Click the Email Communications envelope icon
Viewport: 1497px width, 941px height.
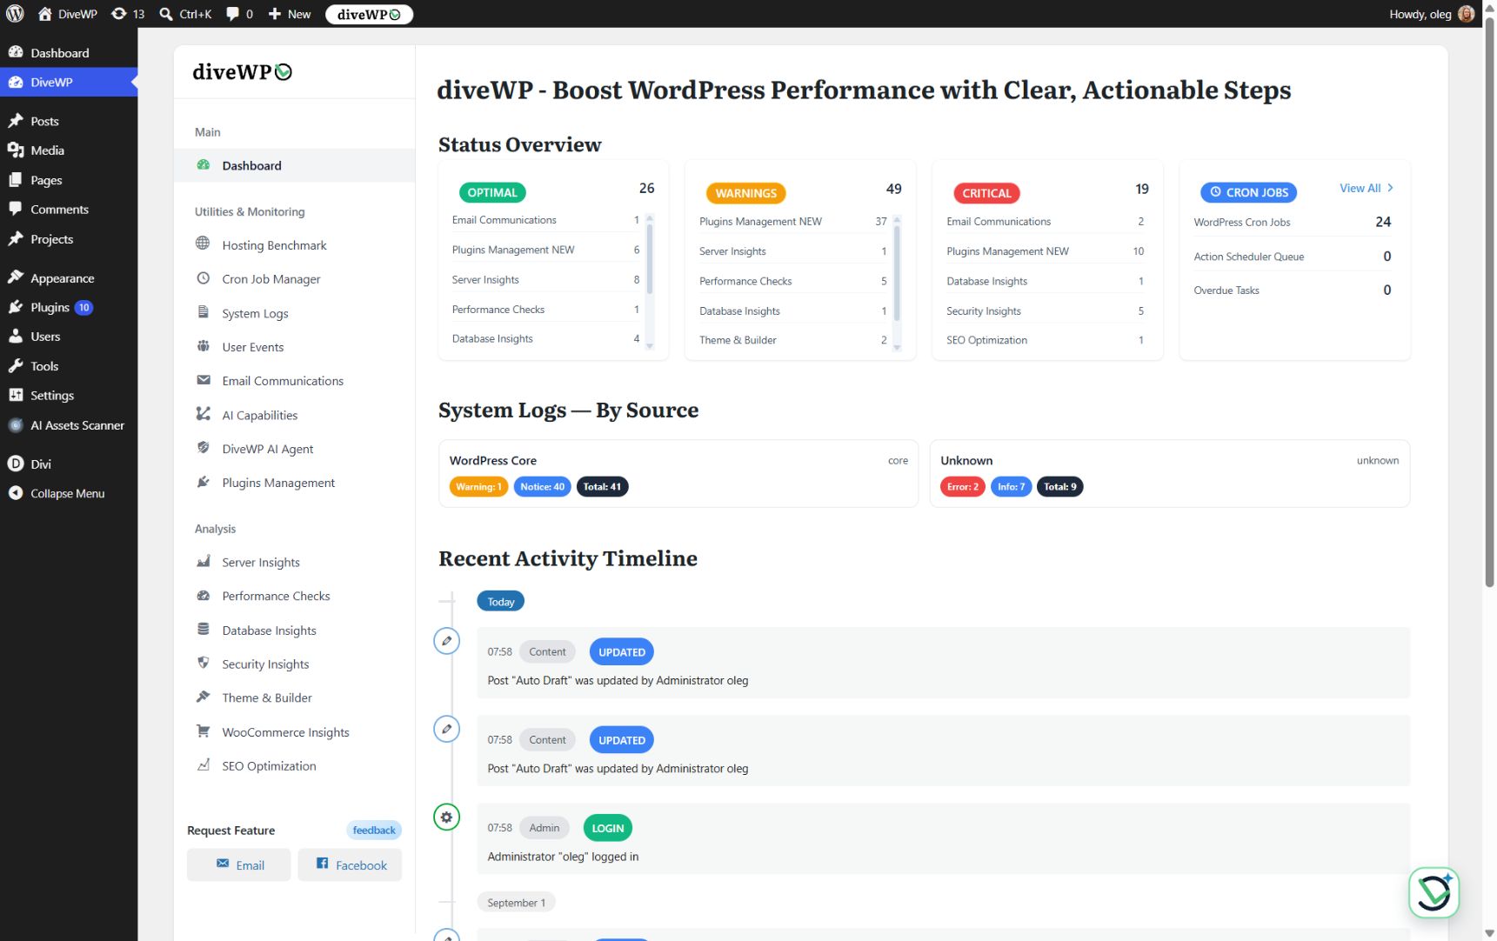(203, 380)
